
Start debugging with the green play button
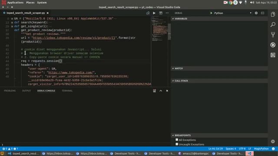(x=211, y=13)
